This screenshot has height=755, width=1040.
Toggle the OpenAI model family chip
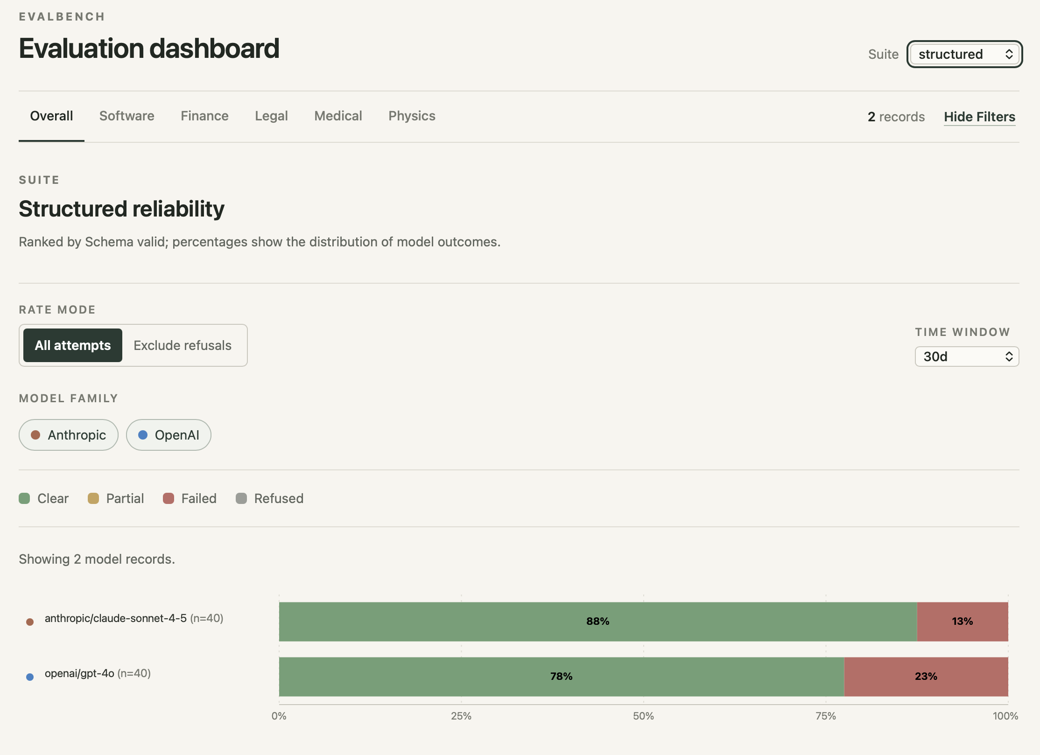(169, 435)
